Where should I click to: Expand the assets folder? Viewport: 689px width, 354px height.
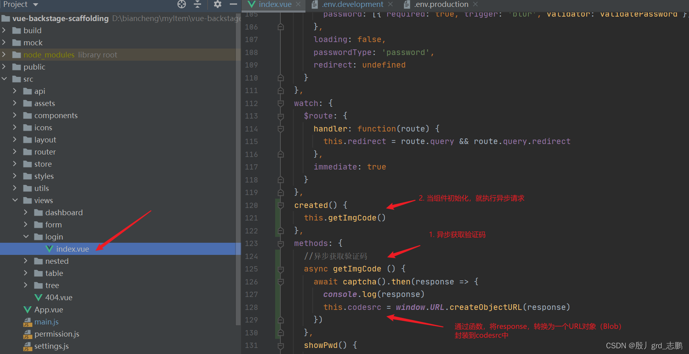click(15, 103)
